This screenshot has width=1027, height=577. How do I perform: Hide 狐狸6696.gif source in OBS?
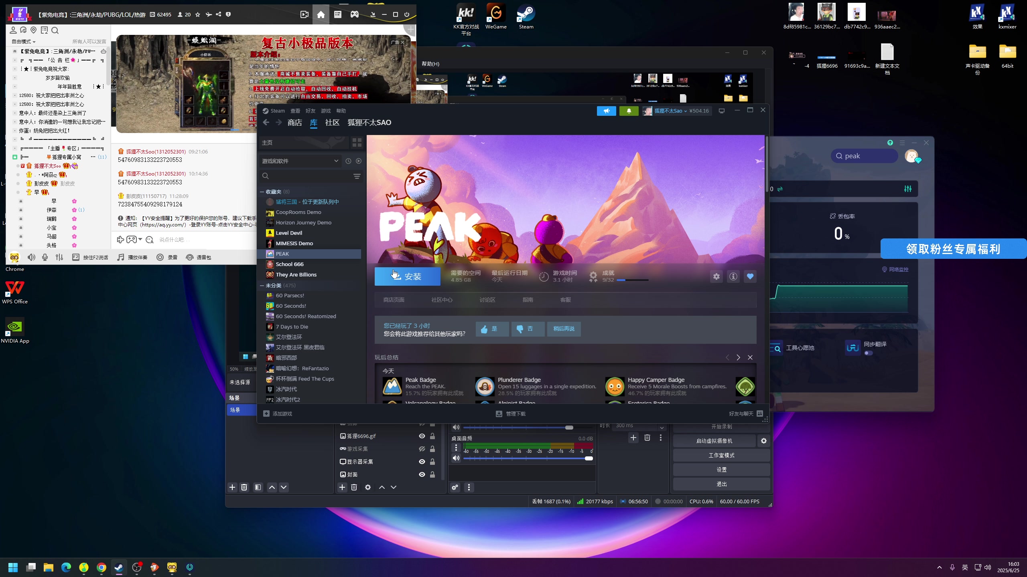click(x=422, y=436)
